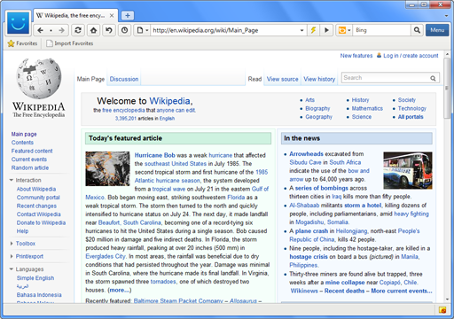
Task: Open the Mathematics portal link
Action: 367,108
